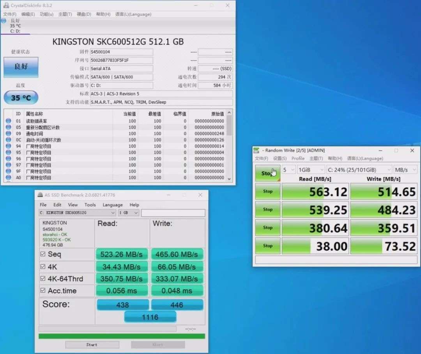Viewport: 421px width, 354px height.
Task: Click status circle for attribute 01 读取错误率
Action: click(8, 121)
